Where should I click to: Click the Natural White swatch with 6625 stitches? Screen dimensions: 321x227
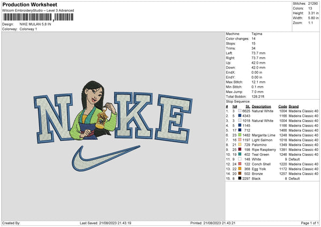point(240,111)
